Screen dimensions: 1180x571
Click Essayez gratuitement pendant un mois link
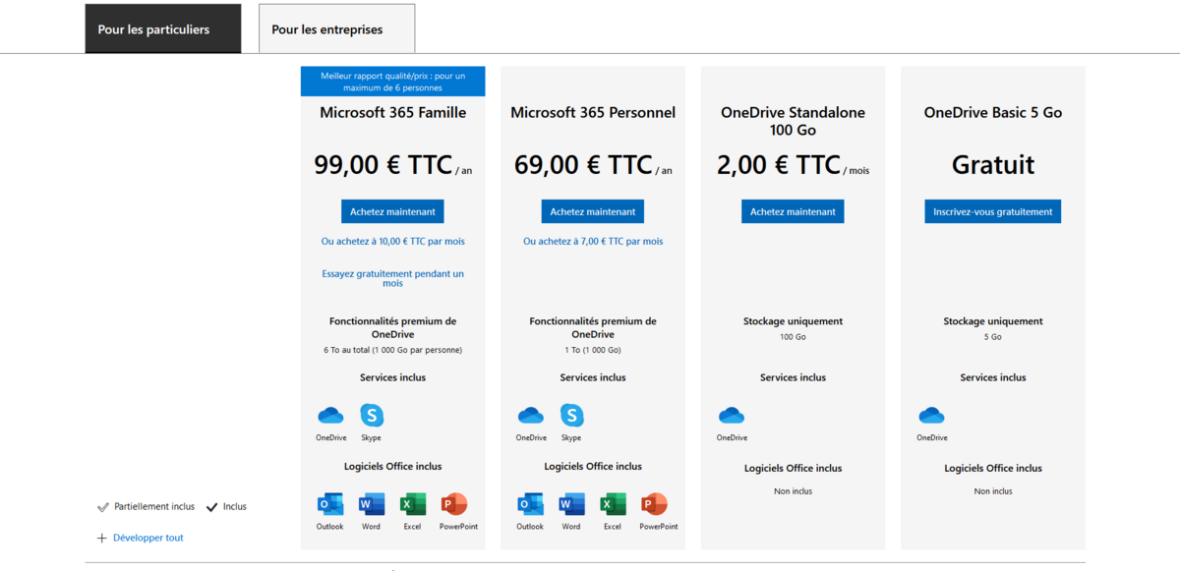tap(393, 278)
